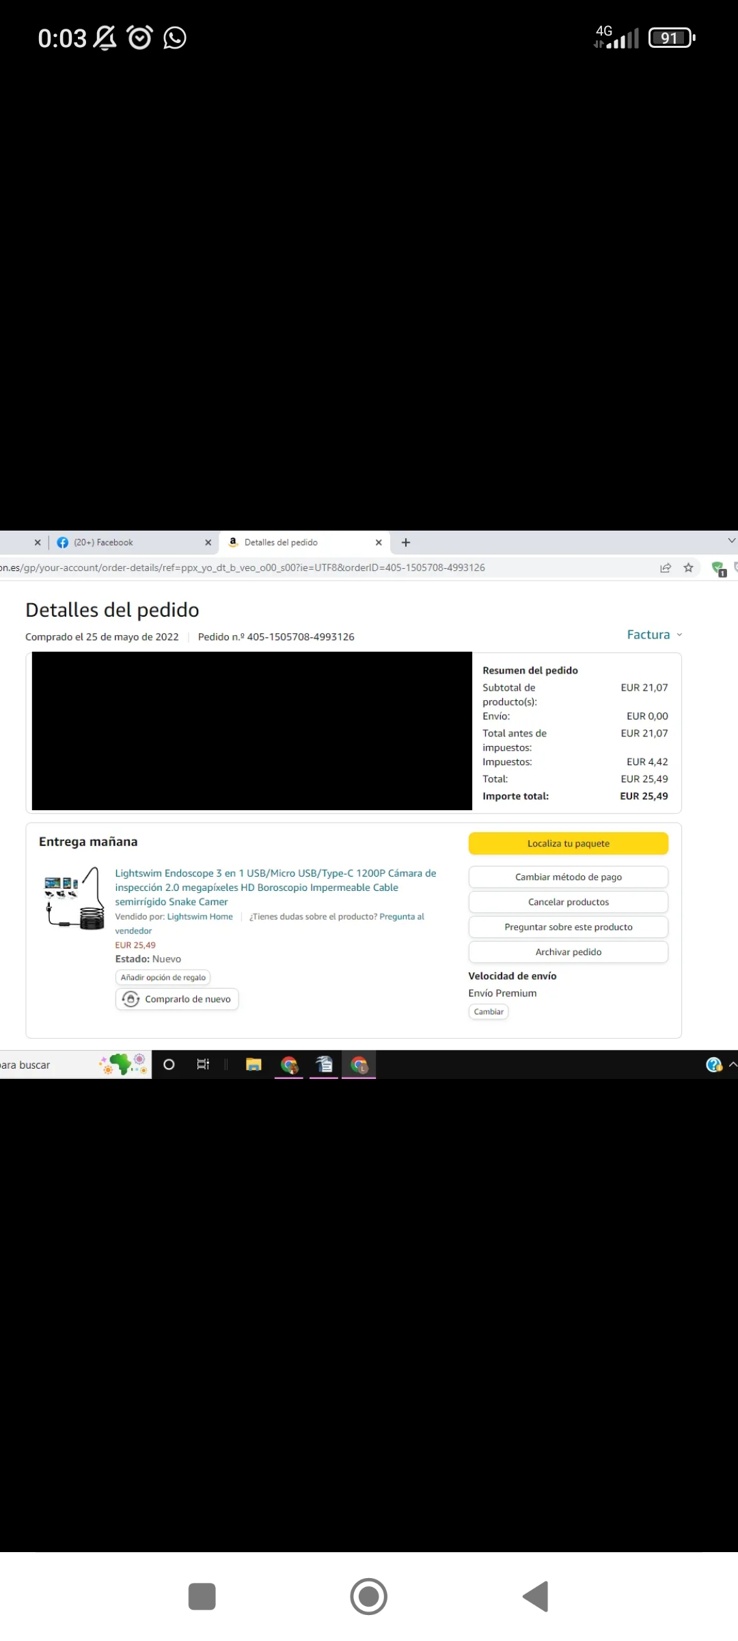This screenshot has width=738, height=1641.
Task: Expand hidden system tray icons chevron
Action: (733, 1065)
